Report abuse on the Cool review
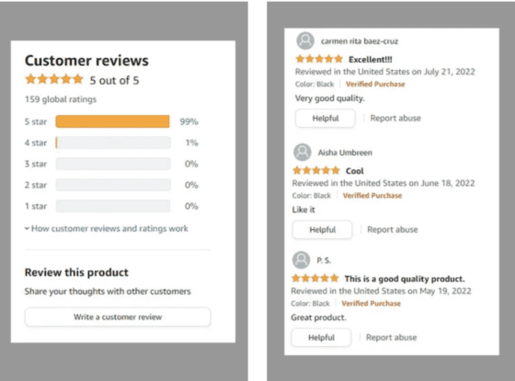 [x=393, y=229]
